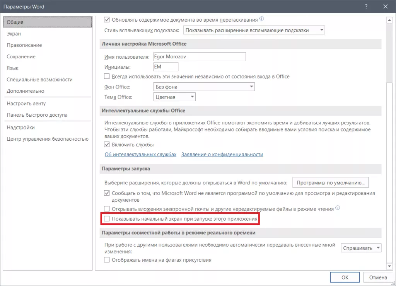
Task: Click Имя пользователя field with Egor Morozov
Action: (x=200, y=56)
